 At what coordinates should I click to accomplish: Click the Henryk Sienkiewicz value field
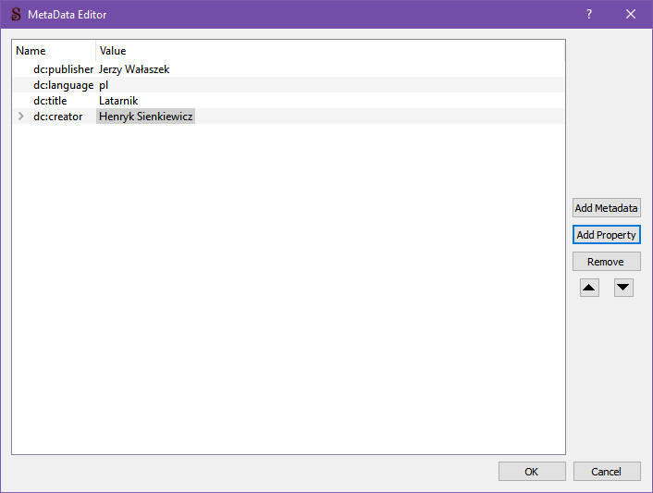coord(145,117)
